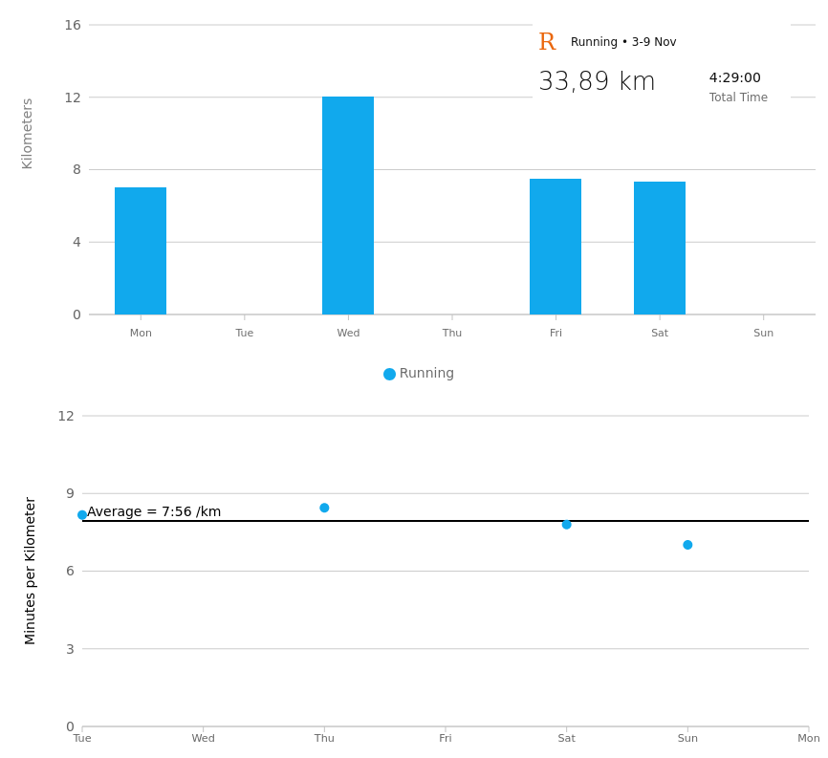Click the Kilometers axis title
This screenshot has height=758, width=828.
click(x=27, y=134)
